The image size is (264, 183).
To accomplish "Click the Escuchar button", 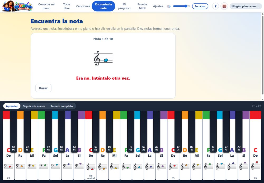I will click(x=200, y=6).
